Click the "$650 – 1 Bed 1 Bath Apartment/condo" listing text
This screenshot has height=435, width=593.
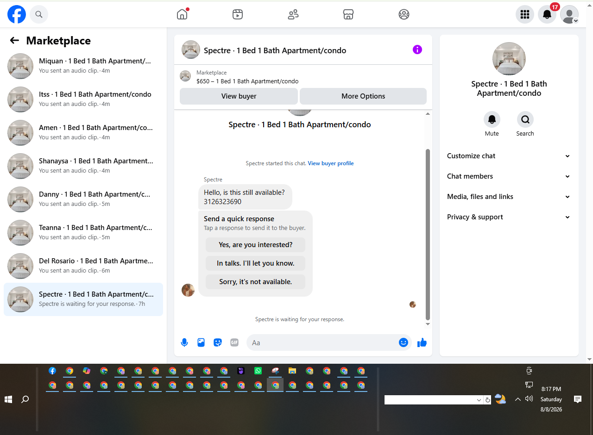tap(247, 81)
